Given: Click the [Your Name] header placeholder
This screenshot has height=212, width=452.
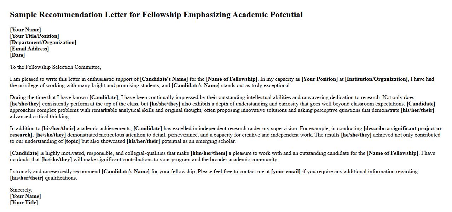Looking at the screenshot, I should click(25, 30).
